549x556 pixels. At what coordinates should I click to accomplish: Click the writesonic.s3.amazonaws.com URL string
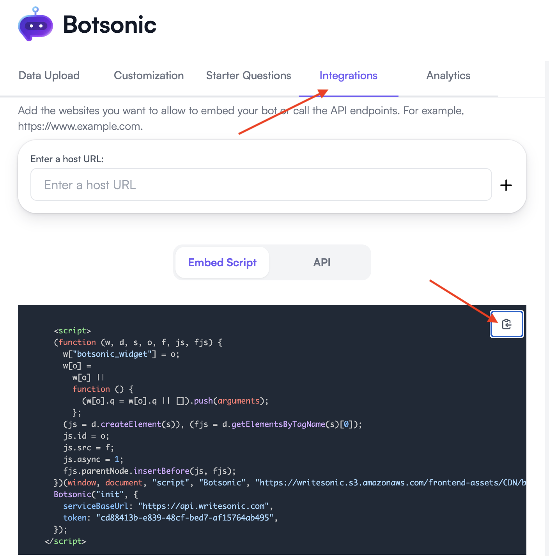pyautogui.click(x=391, y=483)
